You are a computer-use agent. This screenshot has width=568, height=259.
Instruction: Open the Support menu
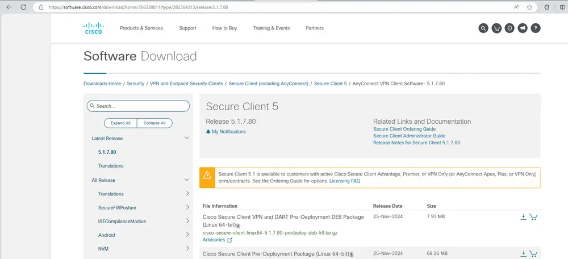[x=187, y=28]
